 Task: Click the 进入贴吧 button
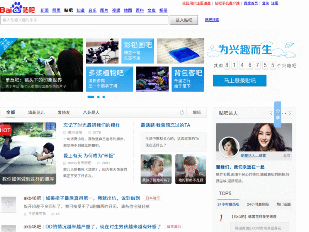pos(184,20)
